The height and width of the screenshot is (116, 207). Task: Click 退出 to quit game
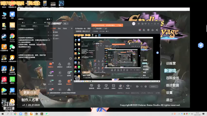click(169, 100)
